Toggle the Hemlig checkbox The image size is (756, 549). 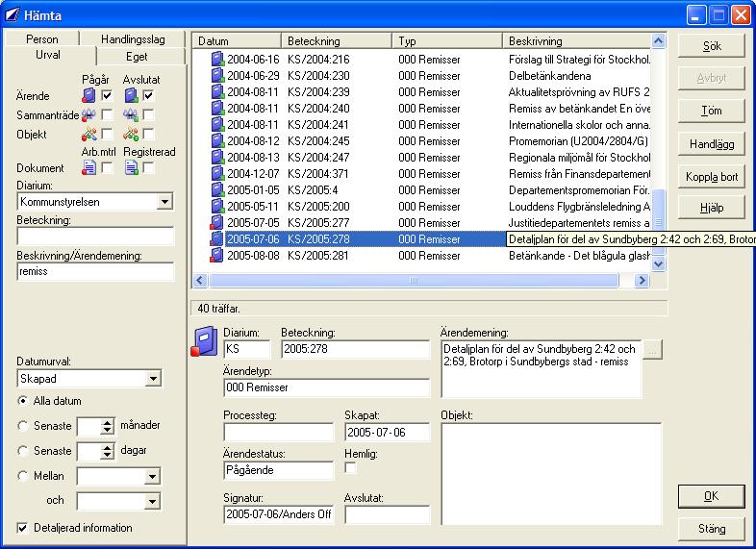coord(350,468)
